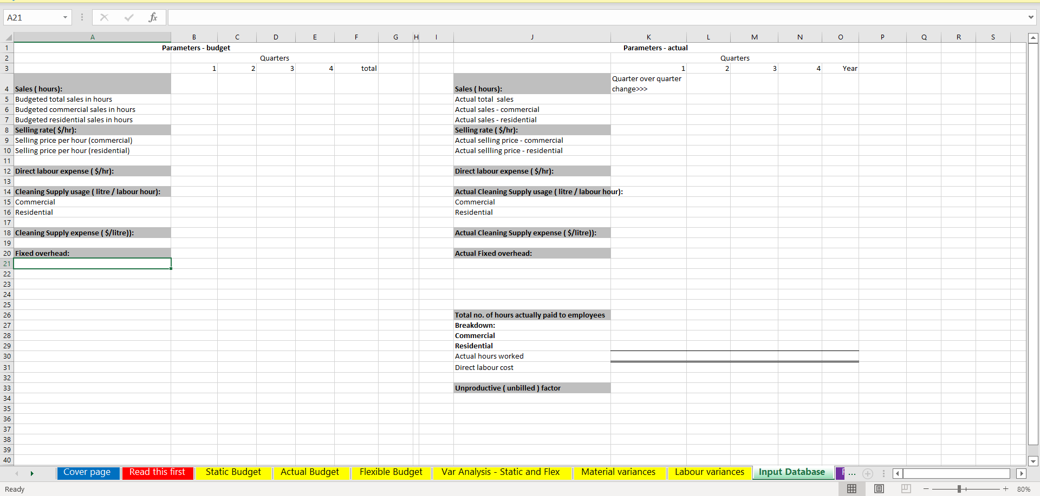Click vertical scrollbar up arrow
The height and width of the screenshot is (496, 1040).
pyautogui.click(x=1033, y=38)
